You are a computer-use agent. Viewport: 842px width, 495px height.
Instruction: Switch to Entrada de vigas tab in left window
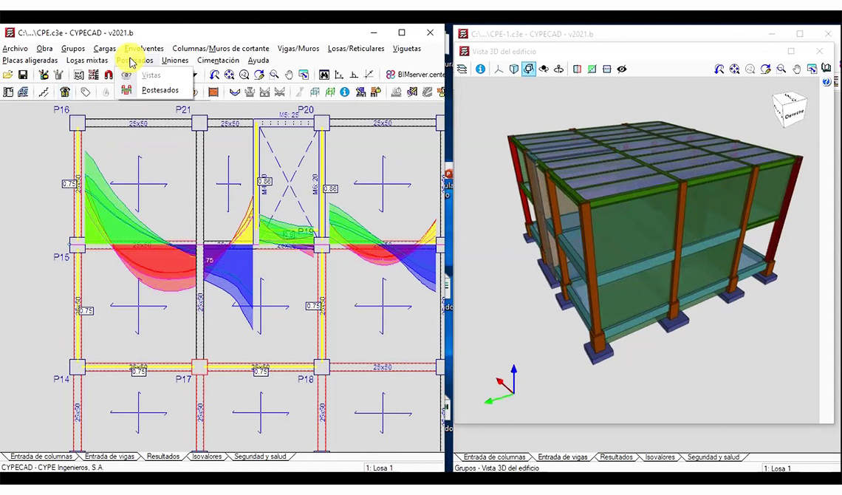(109, 457)
